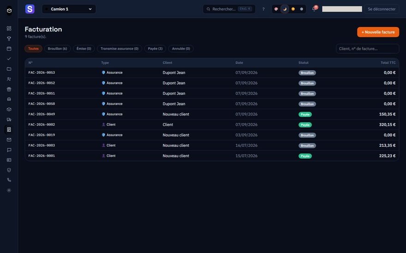This screenshot has height=253, width=406.
Task: Open the envelope mail icon in sidebar
Action: pos(9,140)
